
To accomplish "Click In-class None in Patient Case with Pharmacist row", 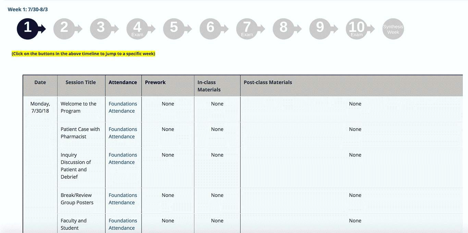I will point(217,129).
